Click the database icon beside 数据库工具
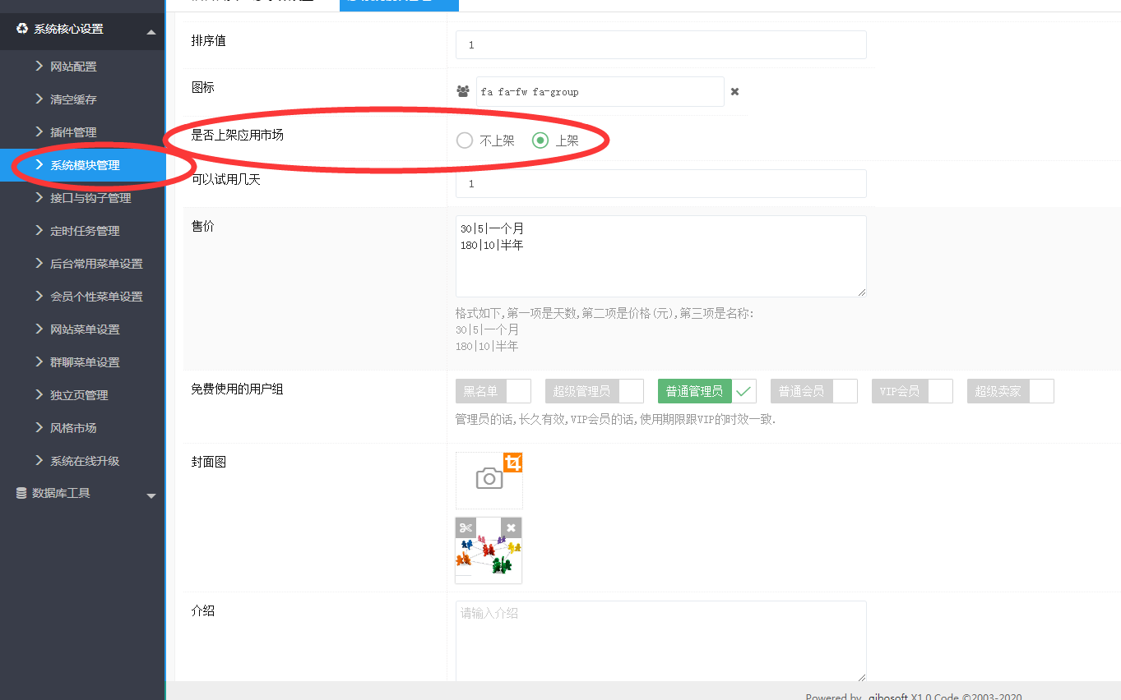The height and width of the screenshot is (700, 1121). point(21,493)
